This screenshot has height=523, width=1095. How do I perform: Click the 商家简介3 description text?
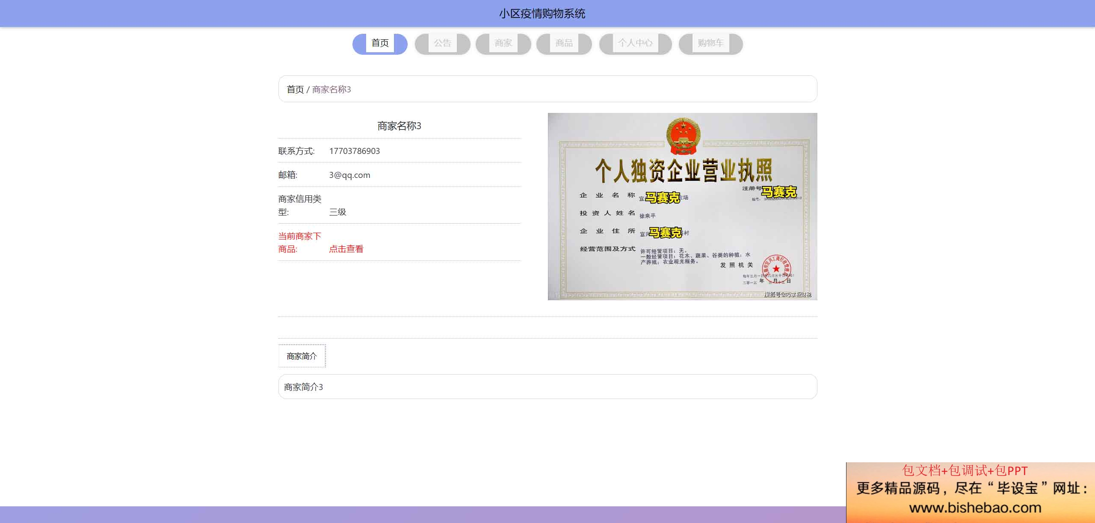click(x=304, y=387)
